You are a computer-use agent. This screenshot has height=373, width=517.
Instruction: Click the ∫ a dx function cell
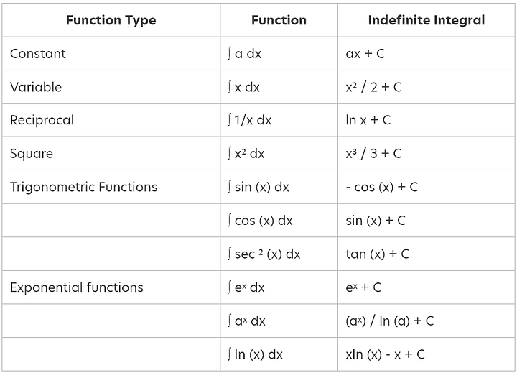tap(244, 53)
